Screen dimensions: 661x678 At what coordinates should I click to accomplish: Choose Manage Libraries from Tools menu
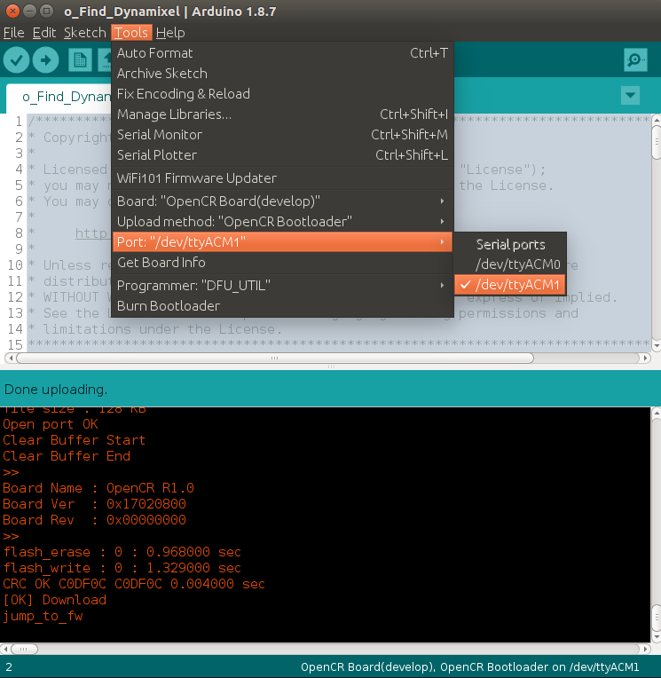tap(174, 114)
